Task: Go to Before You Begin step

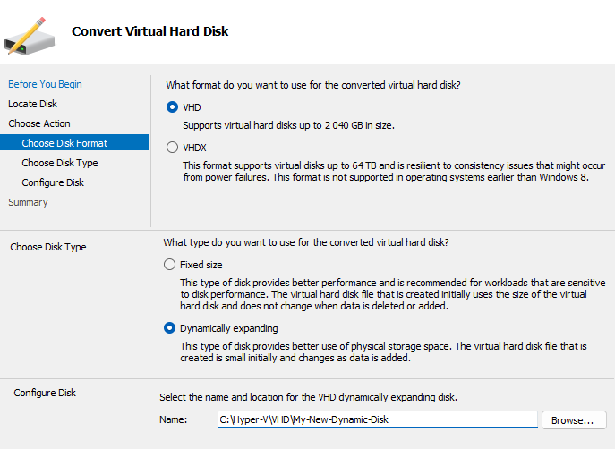Action: tap(45, 84)
